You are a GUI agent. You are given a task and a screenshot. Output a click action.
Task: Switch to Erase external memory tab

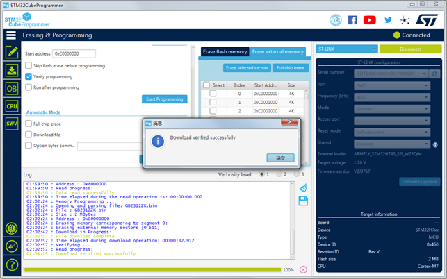click(x=277, y=52)
